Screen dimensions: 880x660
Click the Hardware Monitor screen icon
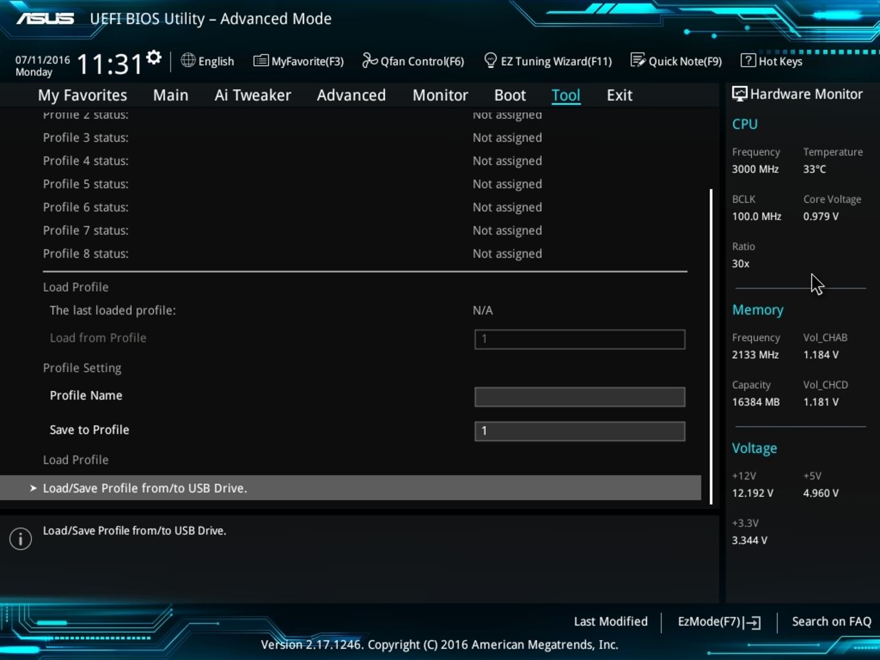pyautogui.click(x=740, y=94)
